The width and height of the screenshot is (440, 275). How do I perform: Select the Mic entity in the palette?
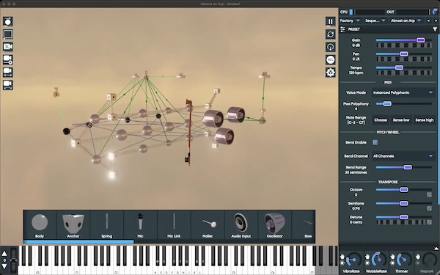140,225
